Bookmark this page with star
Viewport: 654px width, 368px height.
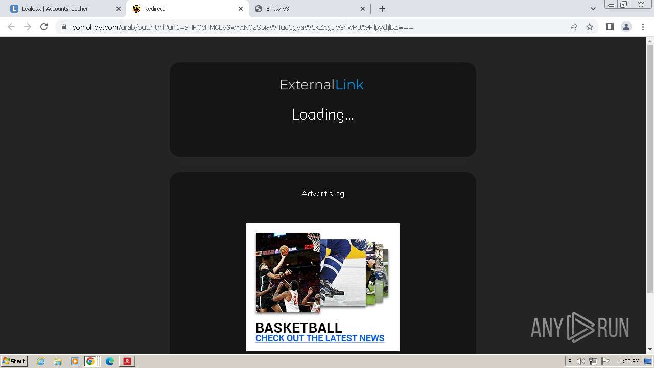(590, 27)
